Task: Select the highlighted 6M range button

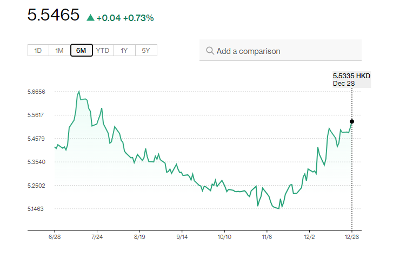Action: pos(81,51)
